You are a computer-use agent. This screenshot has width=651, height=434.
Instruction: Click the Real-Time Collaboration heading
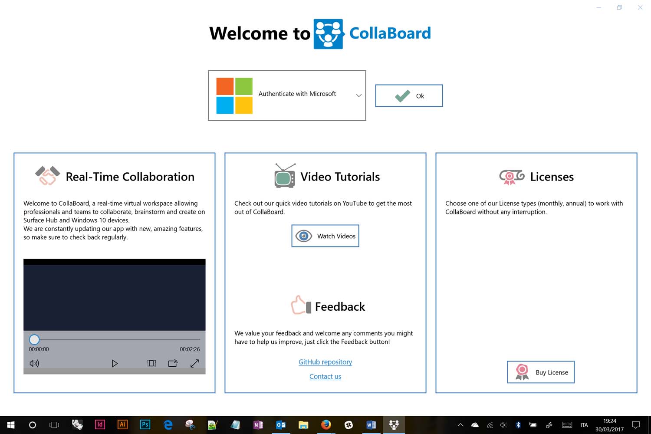coord(130,177)
